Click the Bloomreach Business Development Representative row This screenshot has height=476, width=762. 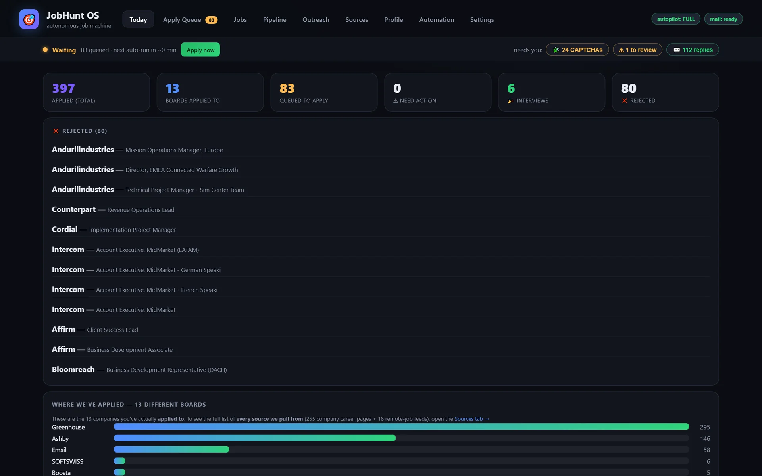(x=381, y=369)
